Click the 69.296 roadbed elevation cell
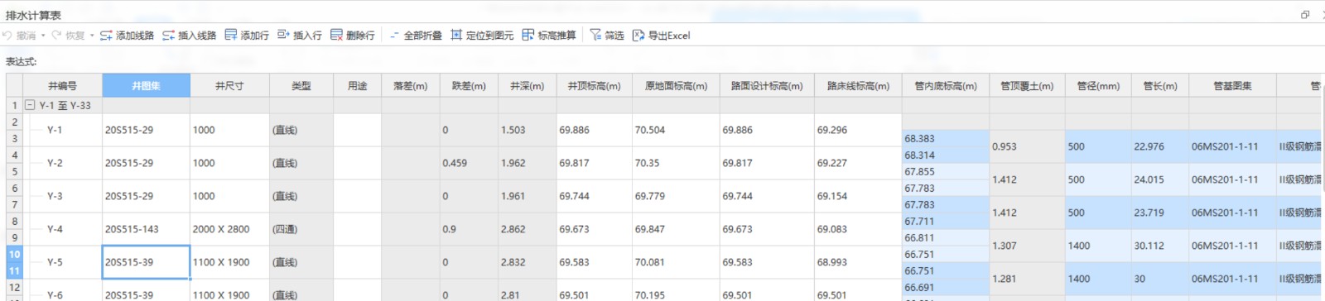The image size is (1325, 301). pos(858,130)
